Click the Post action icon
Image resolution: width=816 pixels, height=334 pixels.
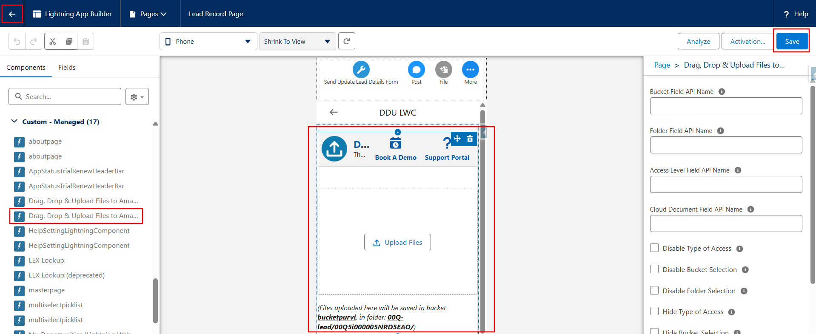417,69
